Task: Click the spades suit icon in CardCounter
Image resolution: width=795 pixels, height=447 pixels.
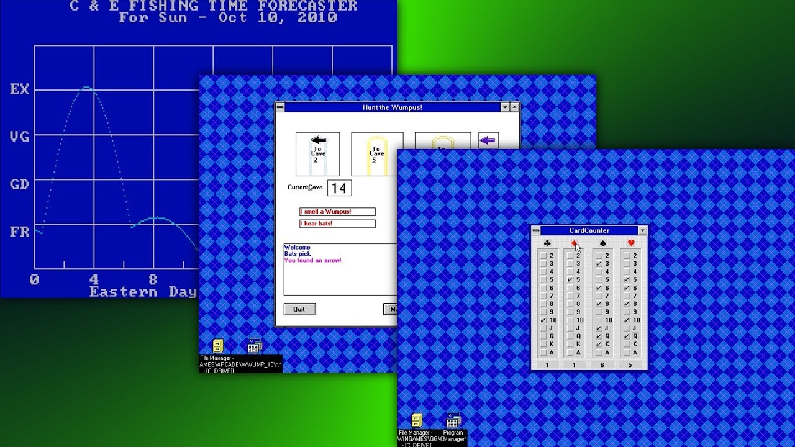Action: tap(602, 243)
